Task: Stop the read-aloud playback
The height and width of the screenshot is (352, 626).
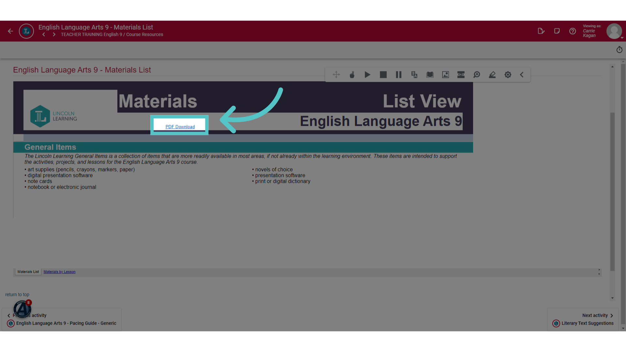Action: (x=383, y=75)
